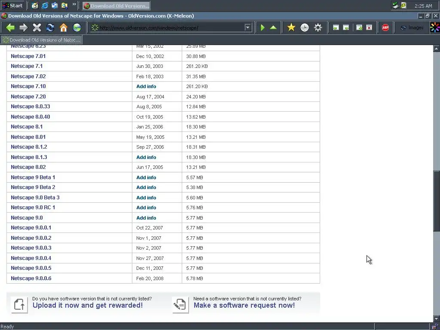
Task: Click Add info for Netscape 9 Beta 1
Action: tap(146, 177)
